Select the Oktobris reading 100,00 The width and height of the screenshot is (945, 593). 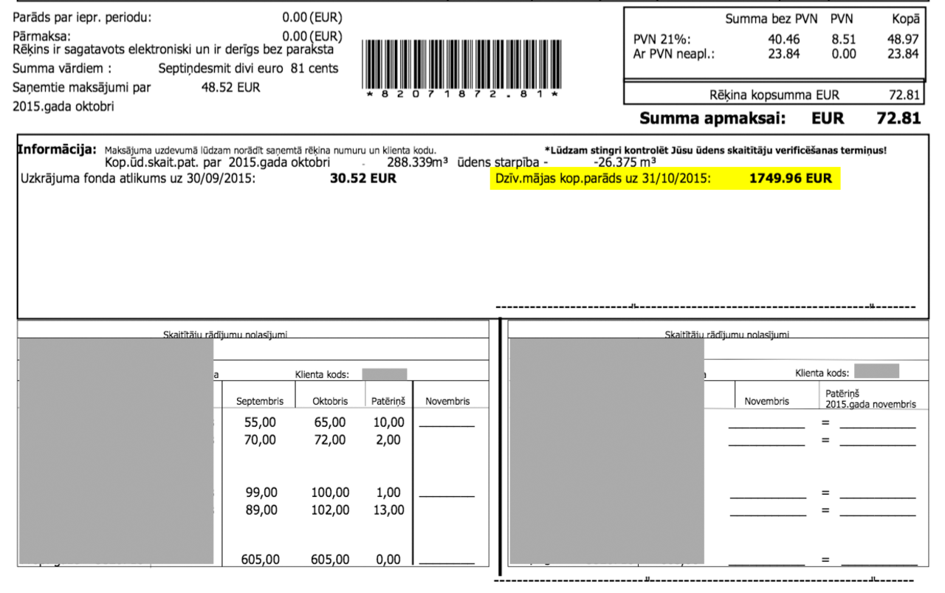click(330, 493)
